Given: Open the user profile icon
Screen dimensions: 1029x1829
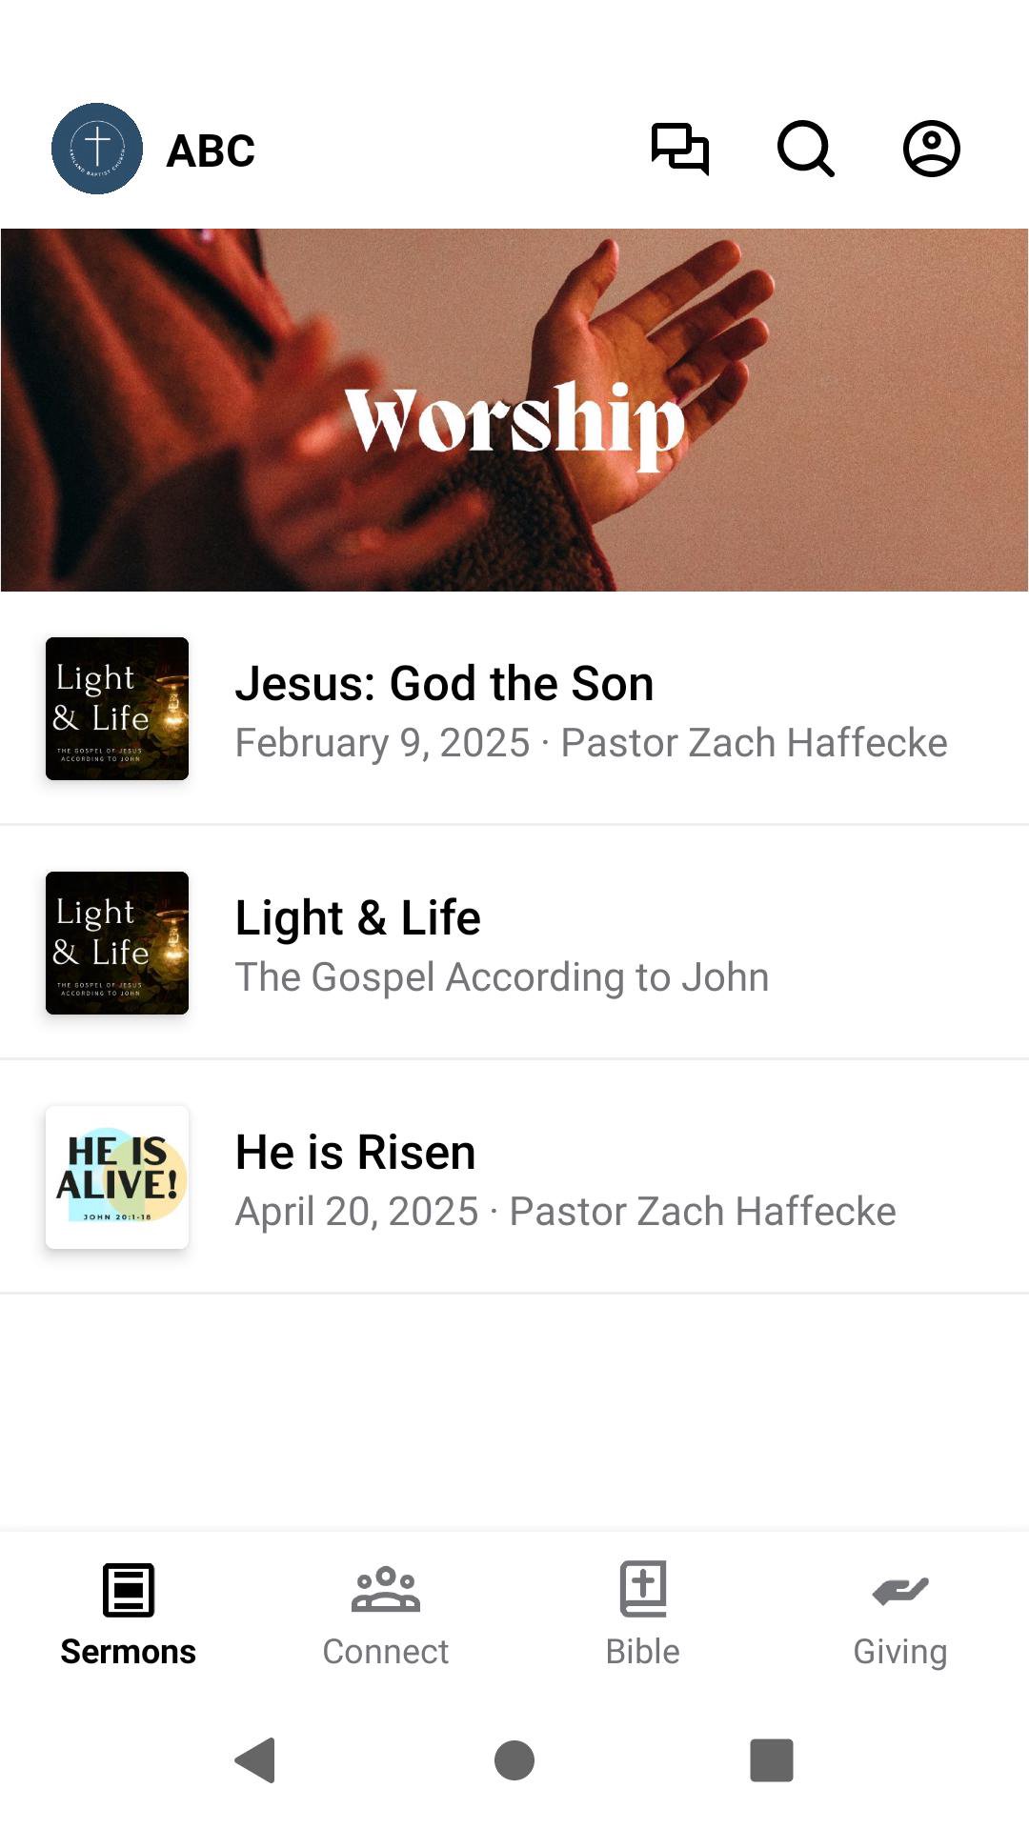Looking at the screenshot, I should 931,149.
